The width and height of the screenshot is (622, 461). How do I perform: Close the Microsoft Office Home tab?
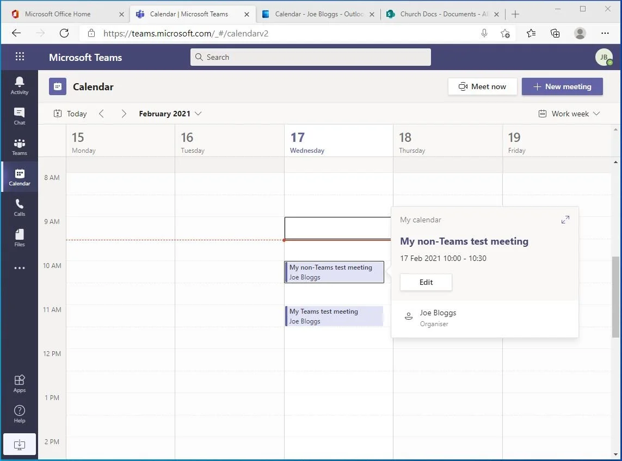[x=121, y=14]
